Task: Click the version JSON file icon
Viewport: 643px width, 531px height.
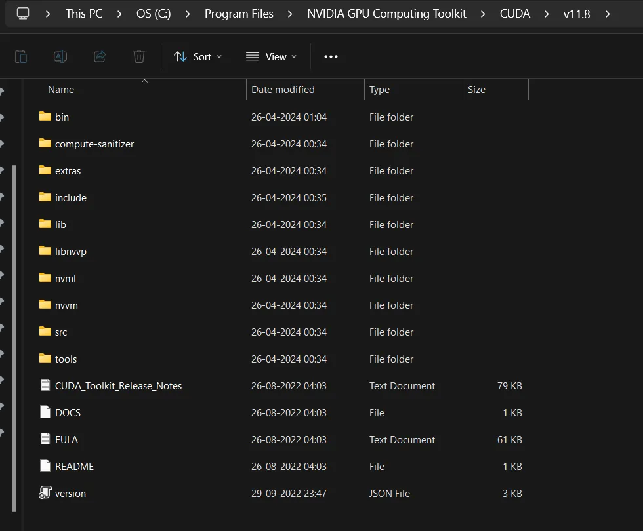Action: coord(45,492)
